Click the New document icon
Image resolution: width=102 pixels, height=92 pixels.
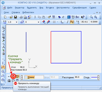pos(5,17)
